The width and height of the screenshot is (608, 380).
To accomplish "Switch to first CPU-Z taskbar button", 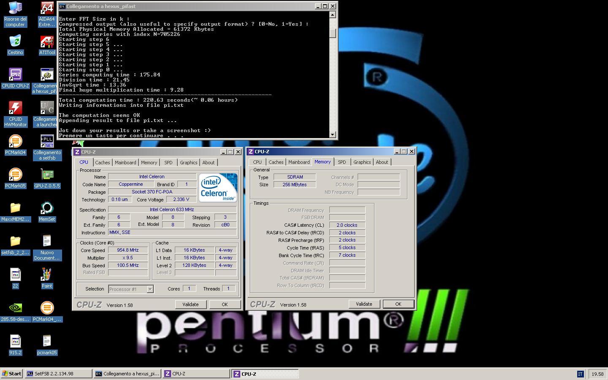I will pos(196,374).
